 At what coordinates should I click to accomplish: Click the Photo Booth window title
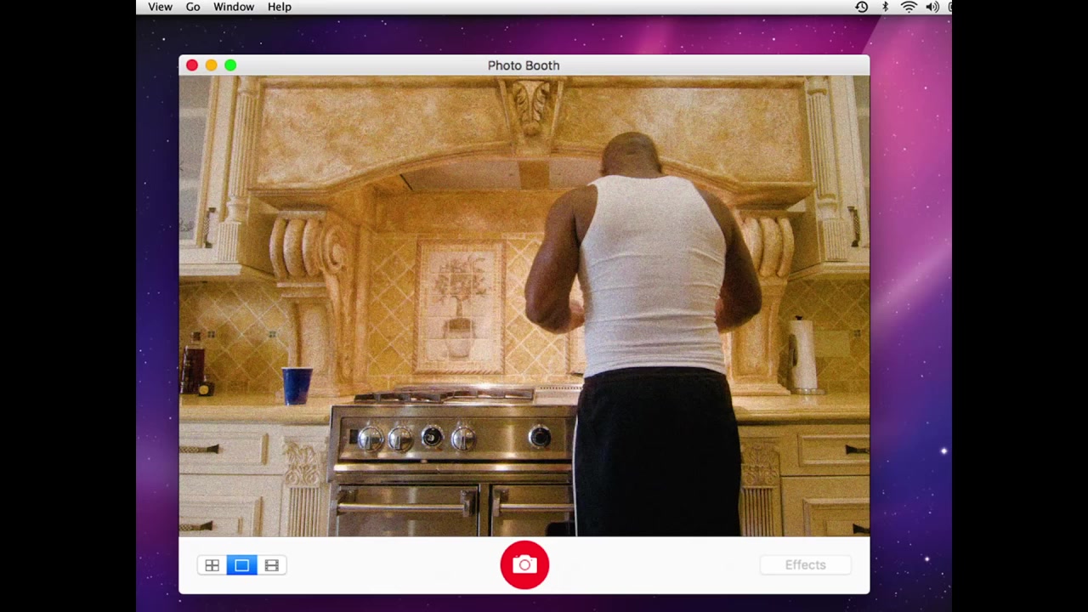tap(524, 65)
